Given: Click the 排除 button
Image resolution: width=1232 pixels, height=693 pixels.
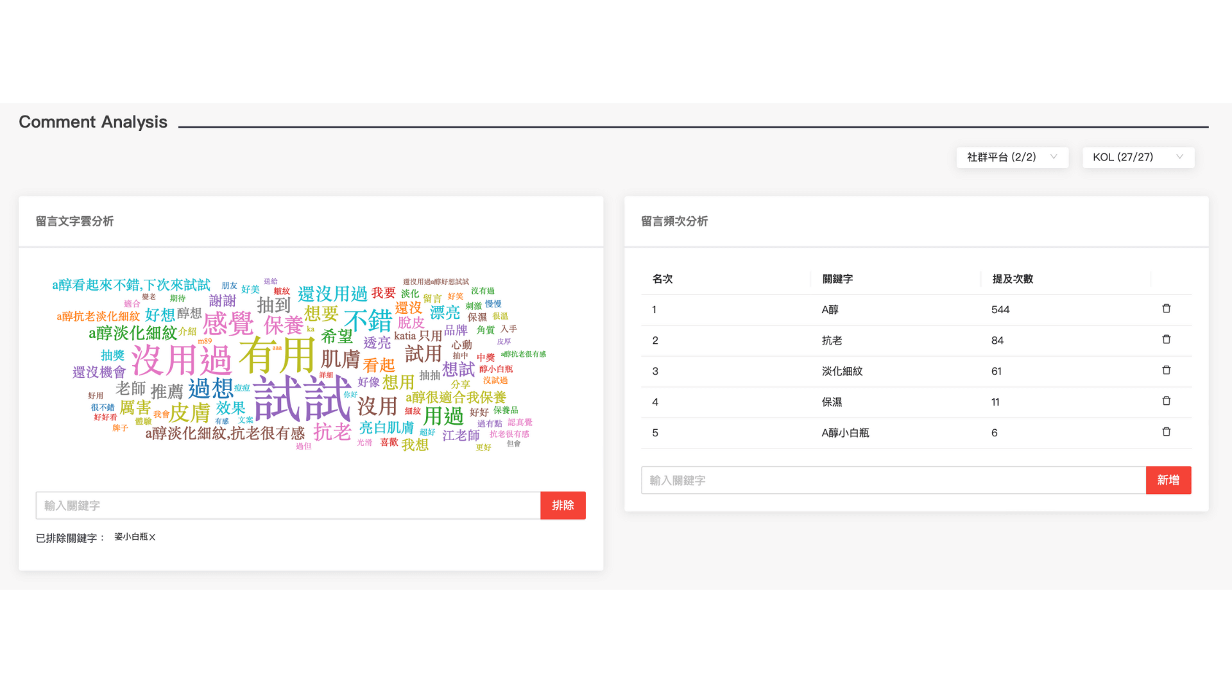Looking at the screenshot, I should coord(563,506).
